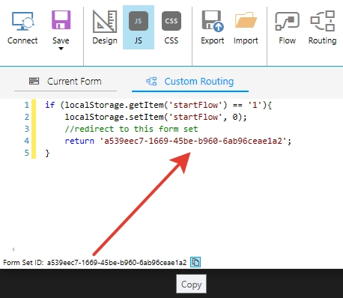
Task: Click the Copy tooltip button
Action: pyautogui.click(x=191, y=284)
